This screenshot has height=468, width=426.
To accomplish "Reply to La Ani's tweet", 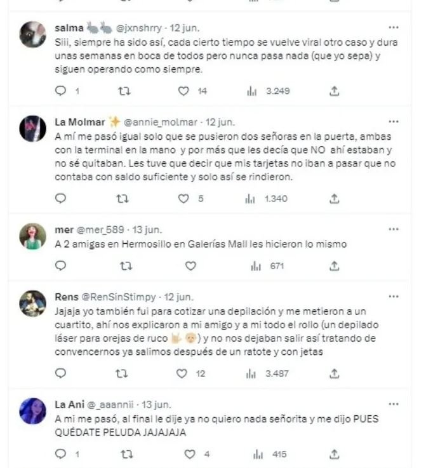I will coord(61,455).
